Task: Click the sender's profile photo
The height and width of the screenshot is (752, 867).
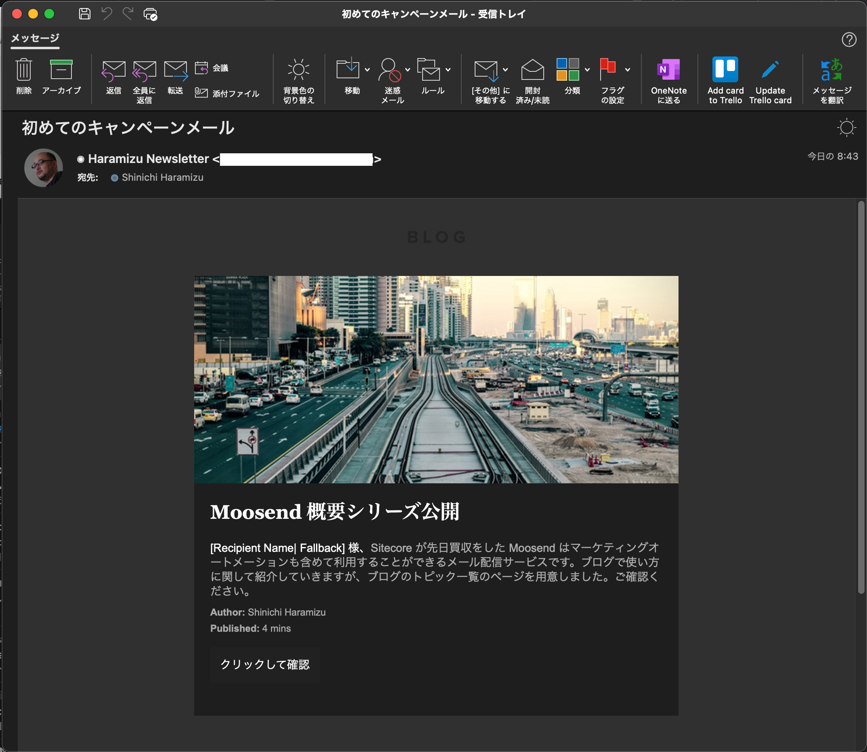Action: 44,168
